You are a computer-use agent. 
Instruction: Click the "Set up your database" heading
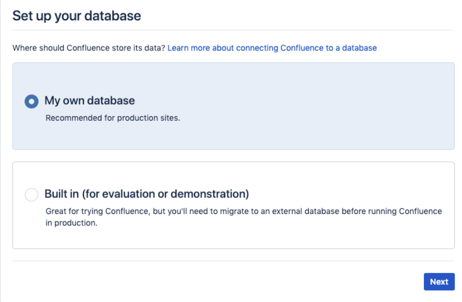coord(77,16)
